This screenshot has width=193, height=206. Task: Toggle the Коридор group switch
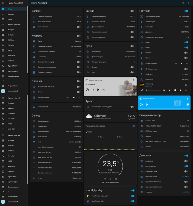pyautogui.click(x=79, y=36)
